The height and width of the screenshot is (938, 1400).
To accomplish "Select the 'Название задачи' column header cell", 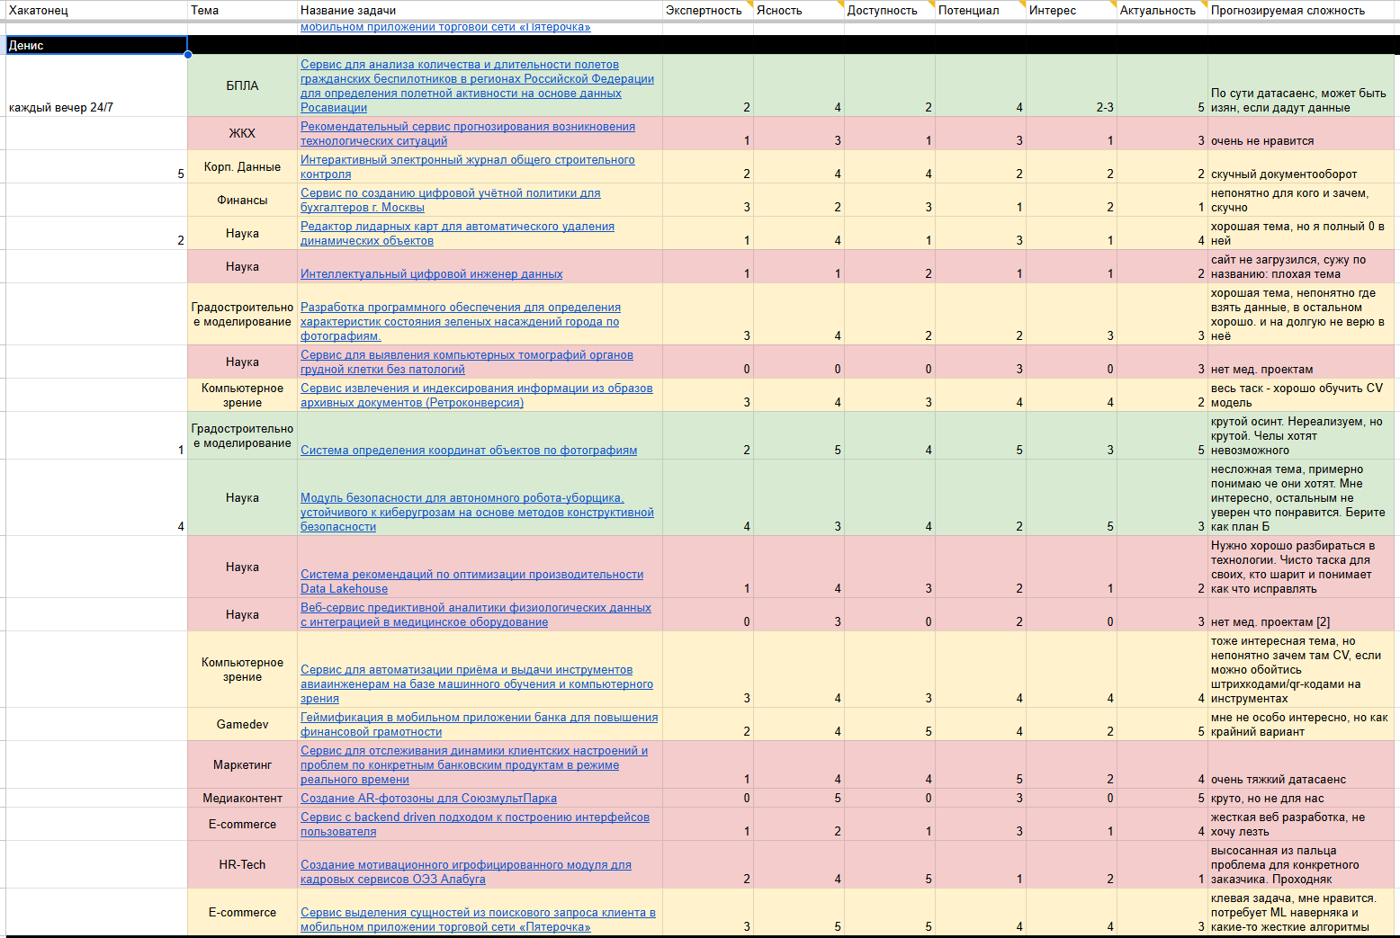I will [x=480, y=10].
